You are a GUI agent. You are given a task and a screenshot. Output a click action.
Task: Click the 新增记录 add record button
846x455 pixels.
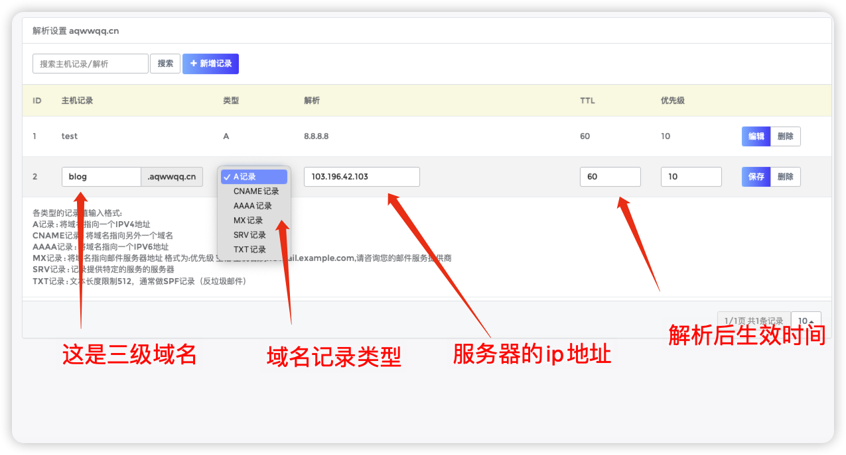[210, 64]
